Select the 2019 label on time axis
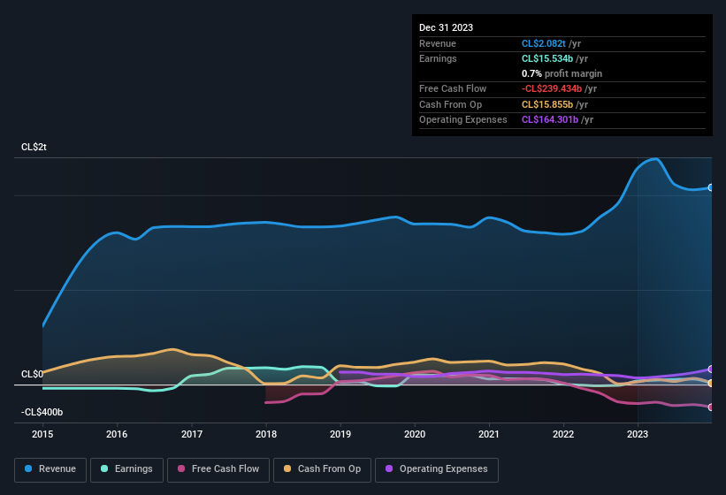The image size is (726, 495). pos(340,434)
